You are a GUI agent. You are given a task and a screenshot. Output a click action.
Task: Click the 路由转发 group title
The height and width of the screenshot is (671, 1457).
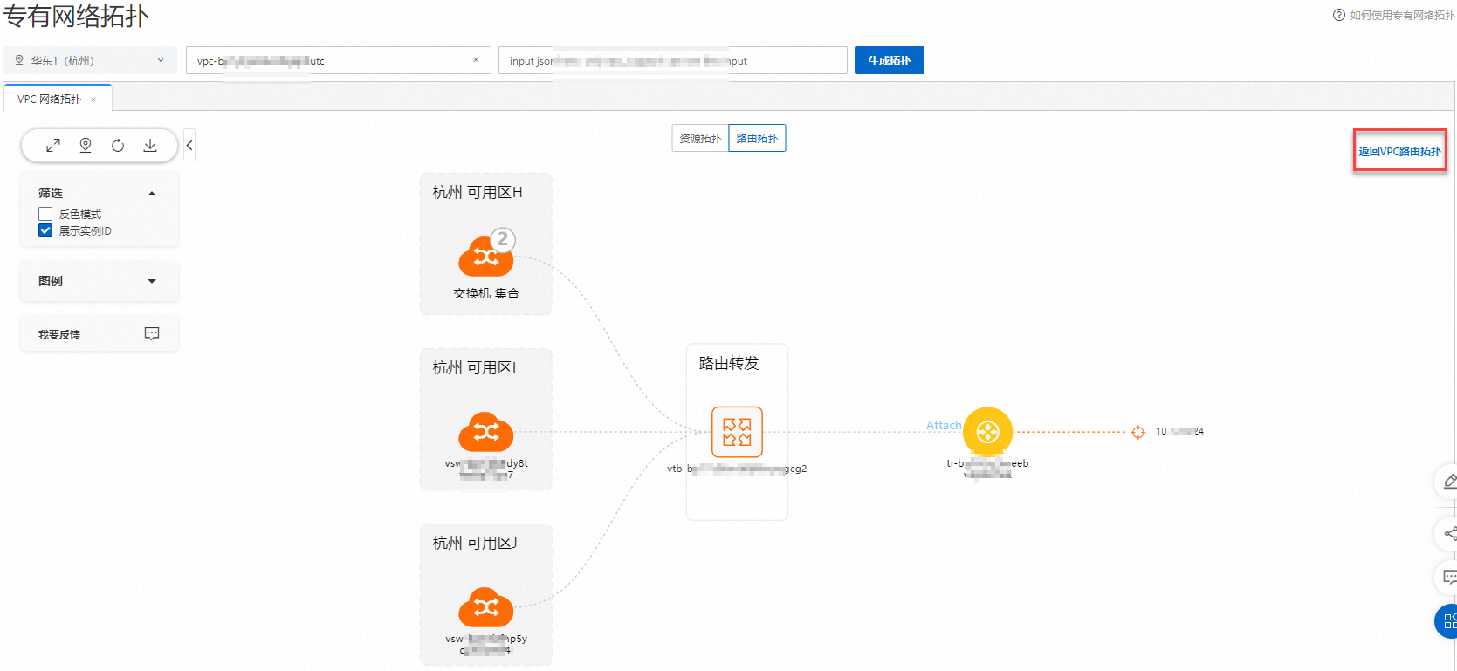coord(729,363)
